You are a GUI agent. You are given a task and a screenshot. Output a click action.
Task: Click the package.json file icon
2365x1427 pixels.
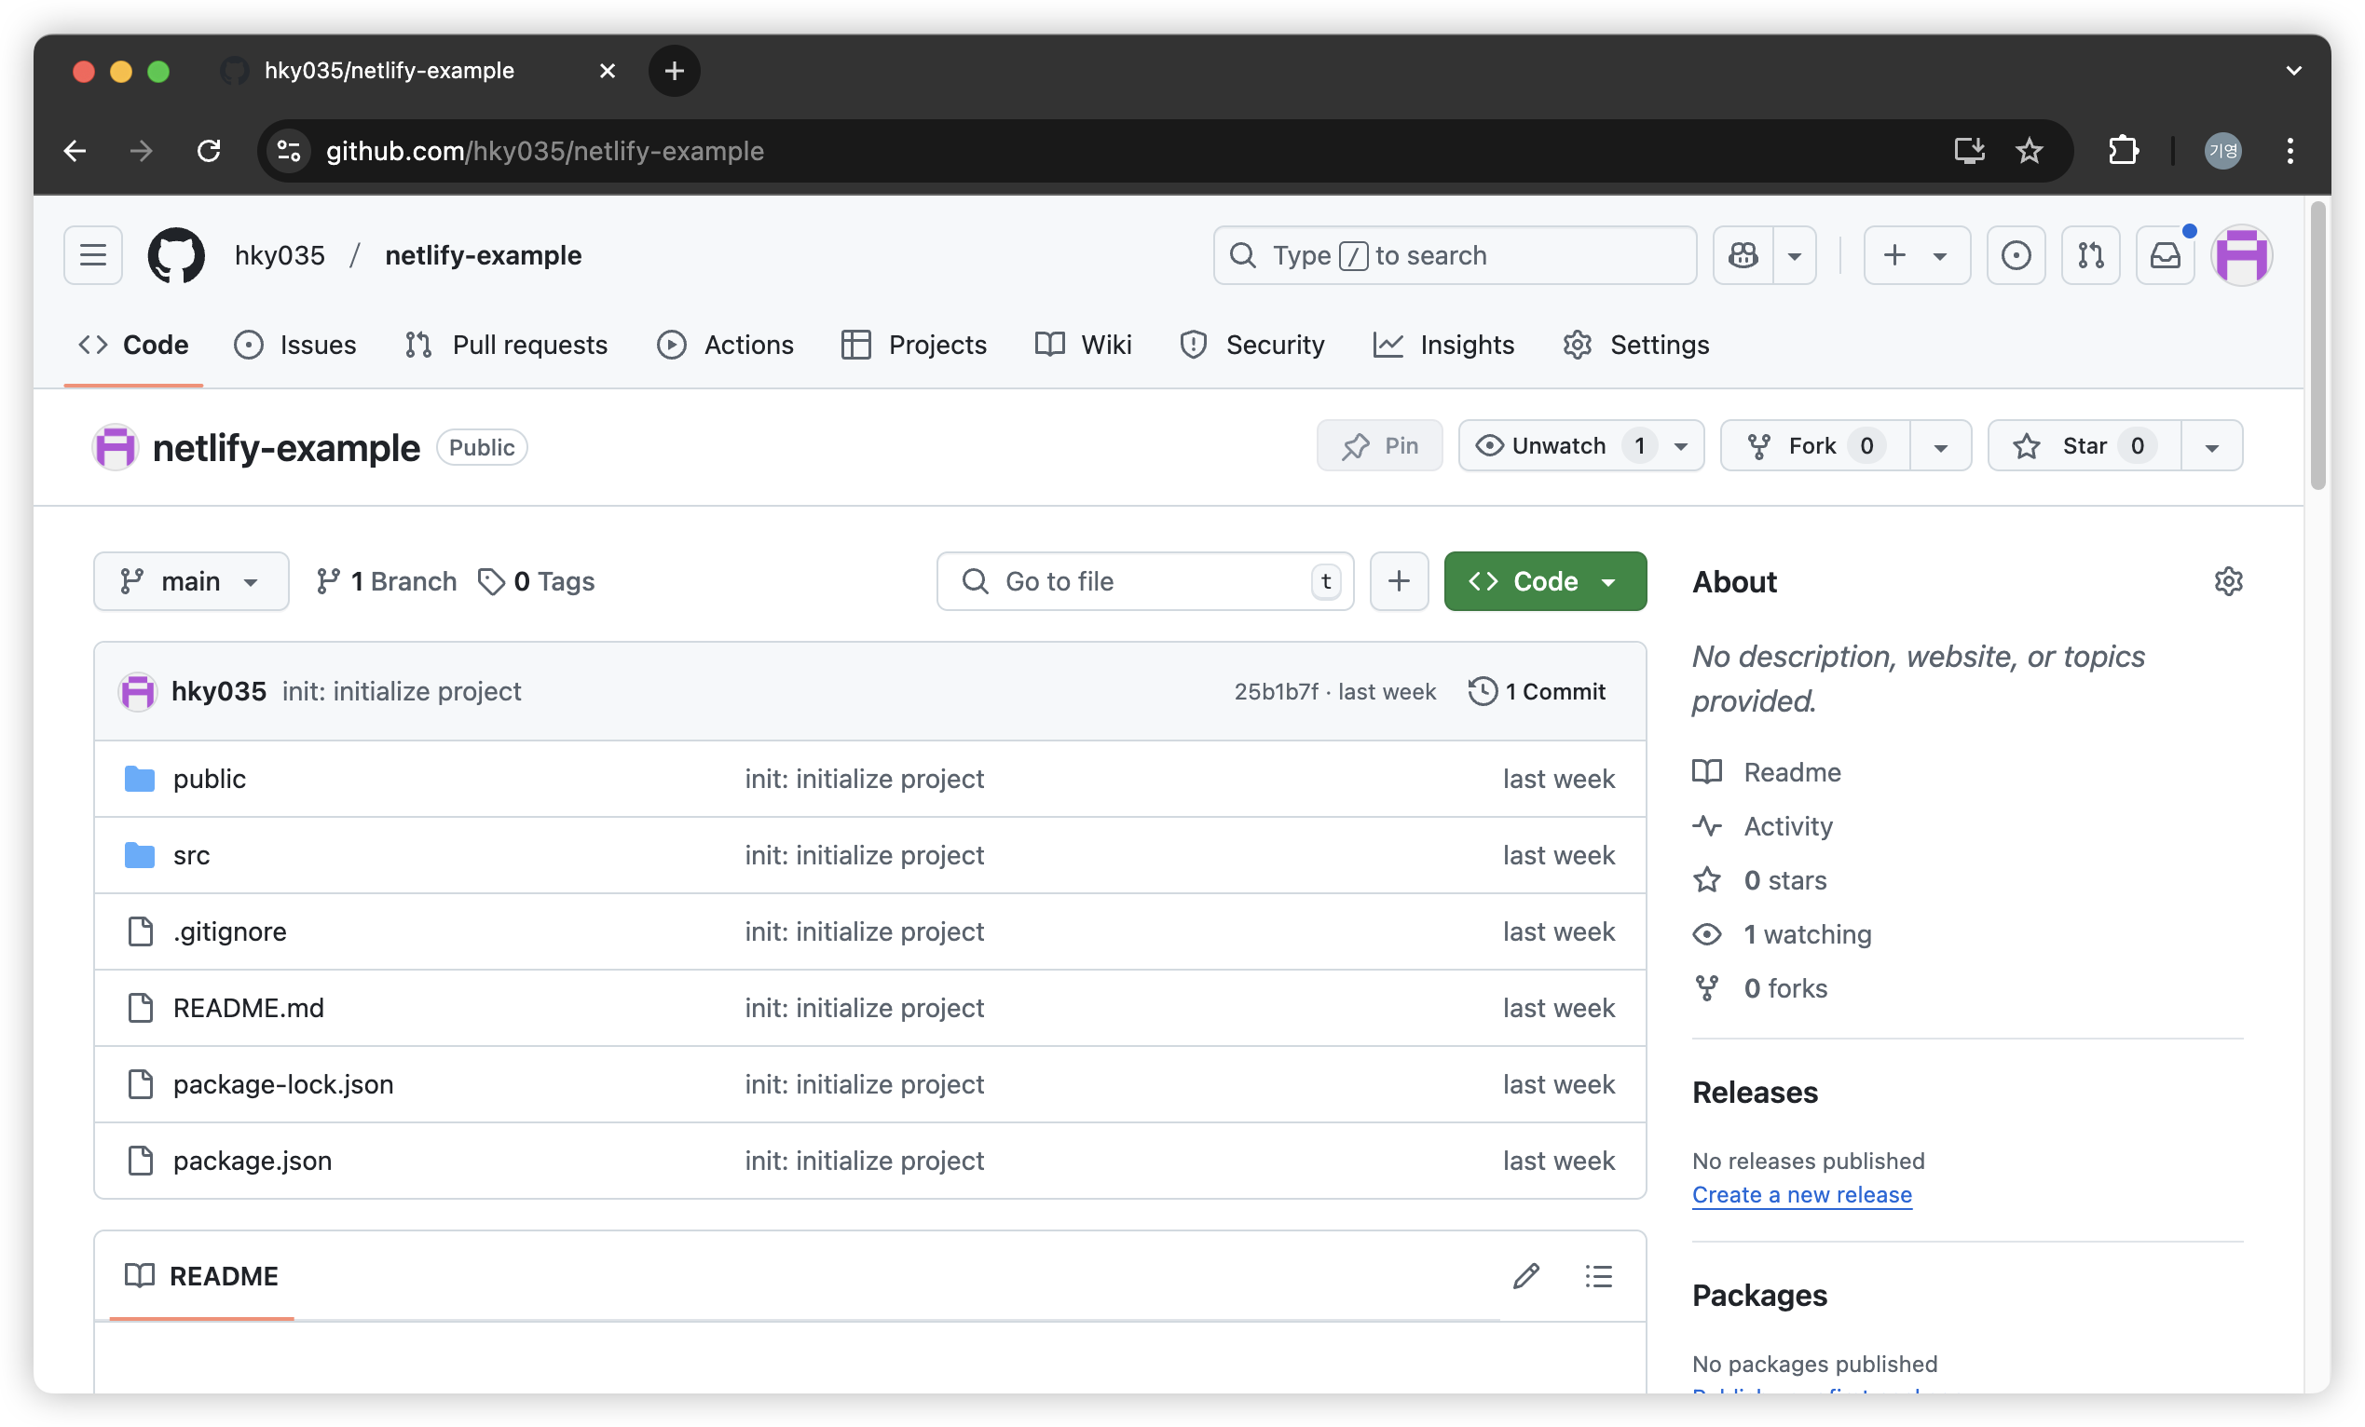pyautogui.click(x=141, y=1162)
